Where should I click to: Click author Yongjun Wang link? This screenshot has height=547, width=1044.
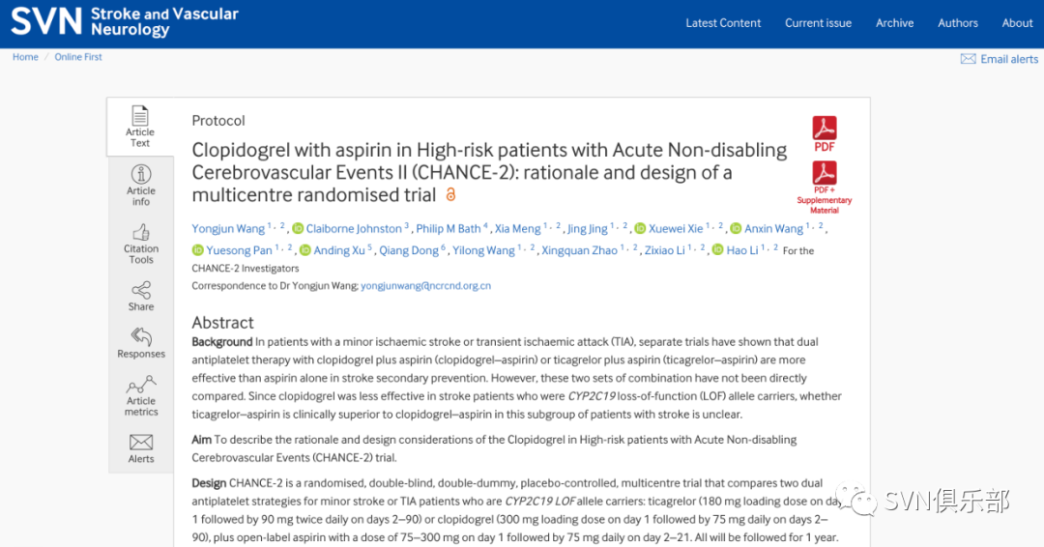coord(228,229)
